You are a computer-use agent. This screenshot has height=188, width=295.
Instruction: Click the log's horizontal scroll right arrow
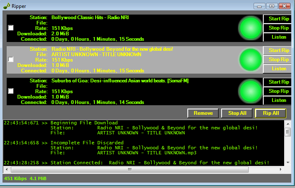[281, 169]
